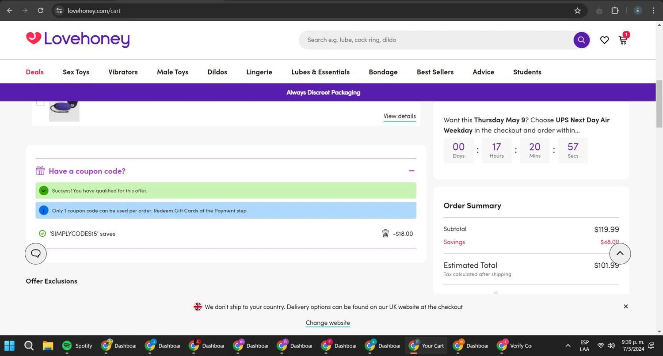Bookmark this page with the star icon

(577, 11)
